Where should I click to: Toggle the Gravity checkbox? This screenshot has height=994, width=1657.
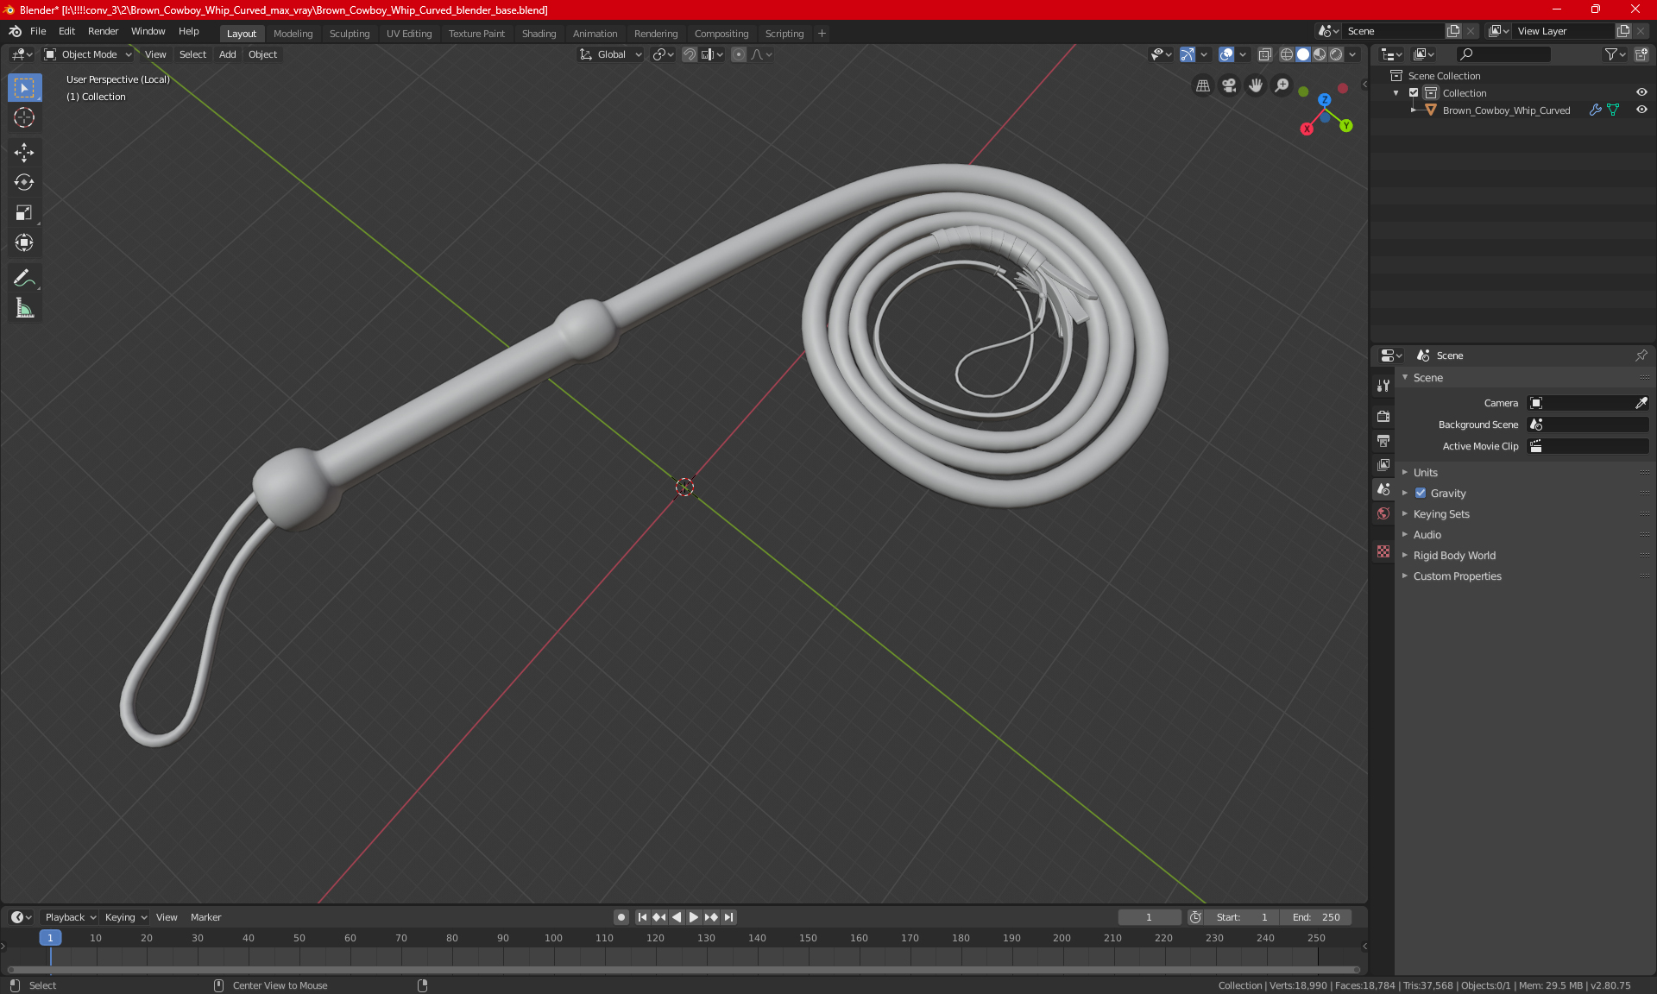1421,494
